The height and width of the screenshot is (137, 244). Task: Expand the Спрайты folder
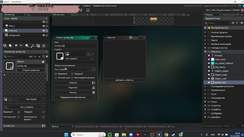pyautogui.click(x=205, y=109)
